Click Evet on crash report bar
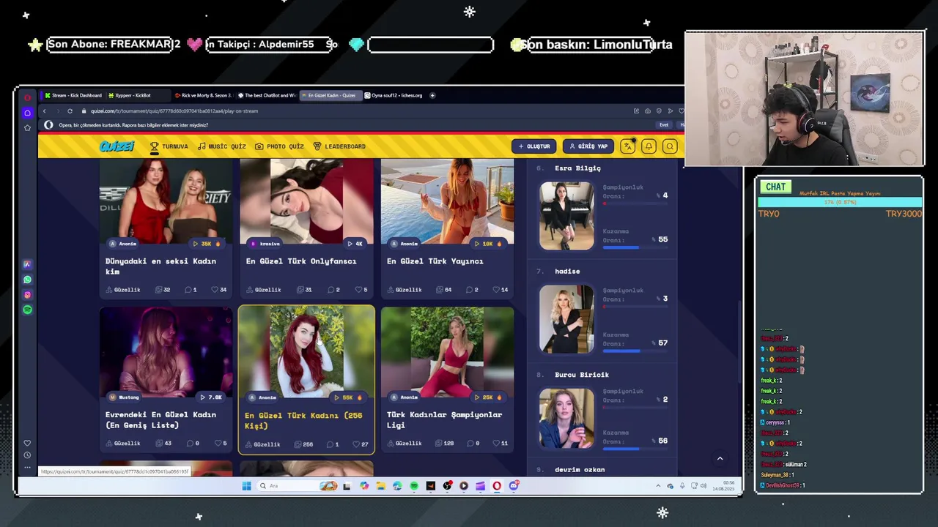This screenshot has height=527, width=938. coord(663,125)
